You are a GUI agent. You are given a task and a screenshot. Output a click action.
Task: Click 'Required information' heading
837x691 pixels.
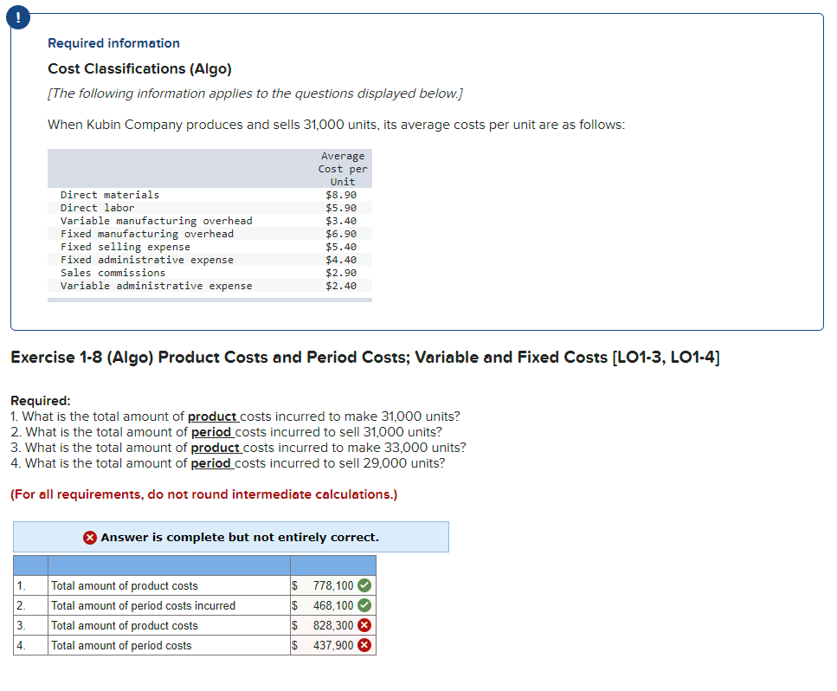[113, 43]
